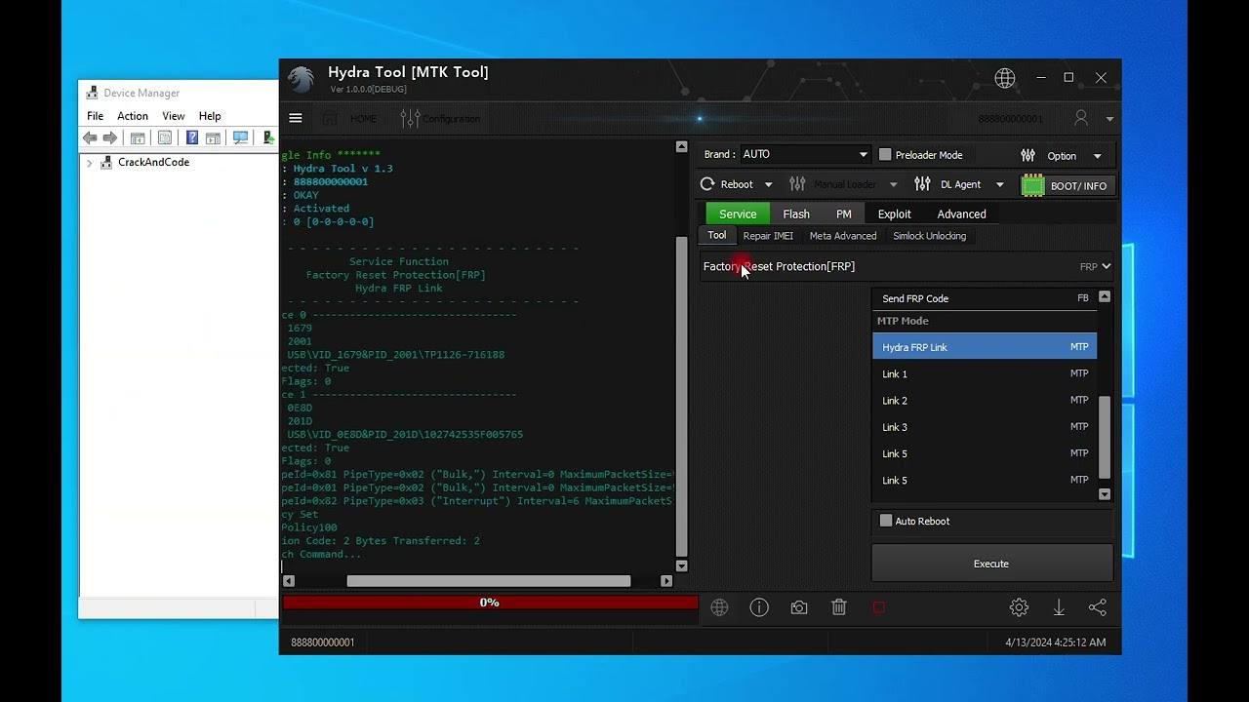Click the Hydra dragon logo
The height and width of the screenshot is (702, 1249).
pos(301,79)
